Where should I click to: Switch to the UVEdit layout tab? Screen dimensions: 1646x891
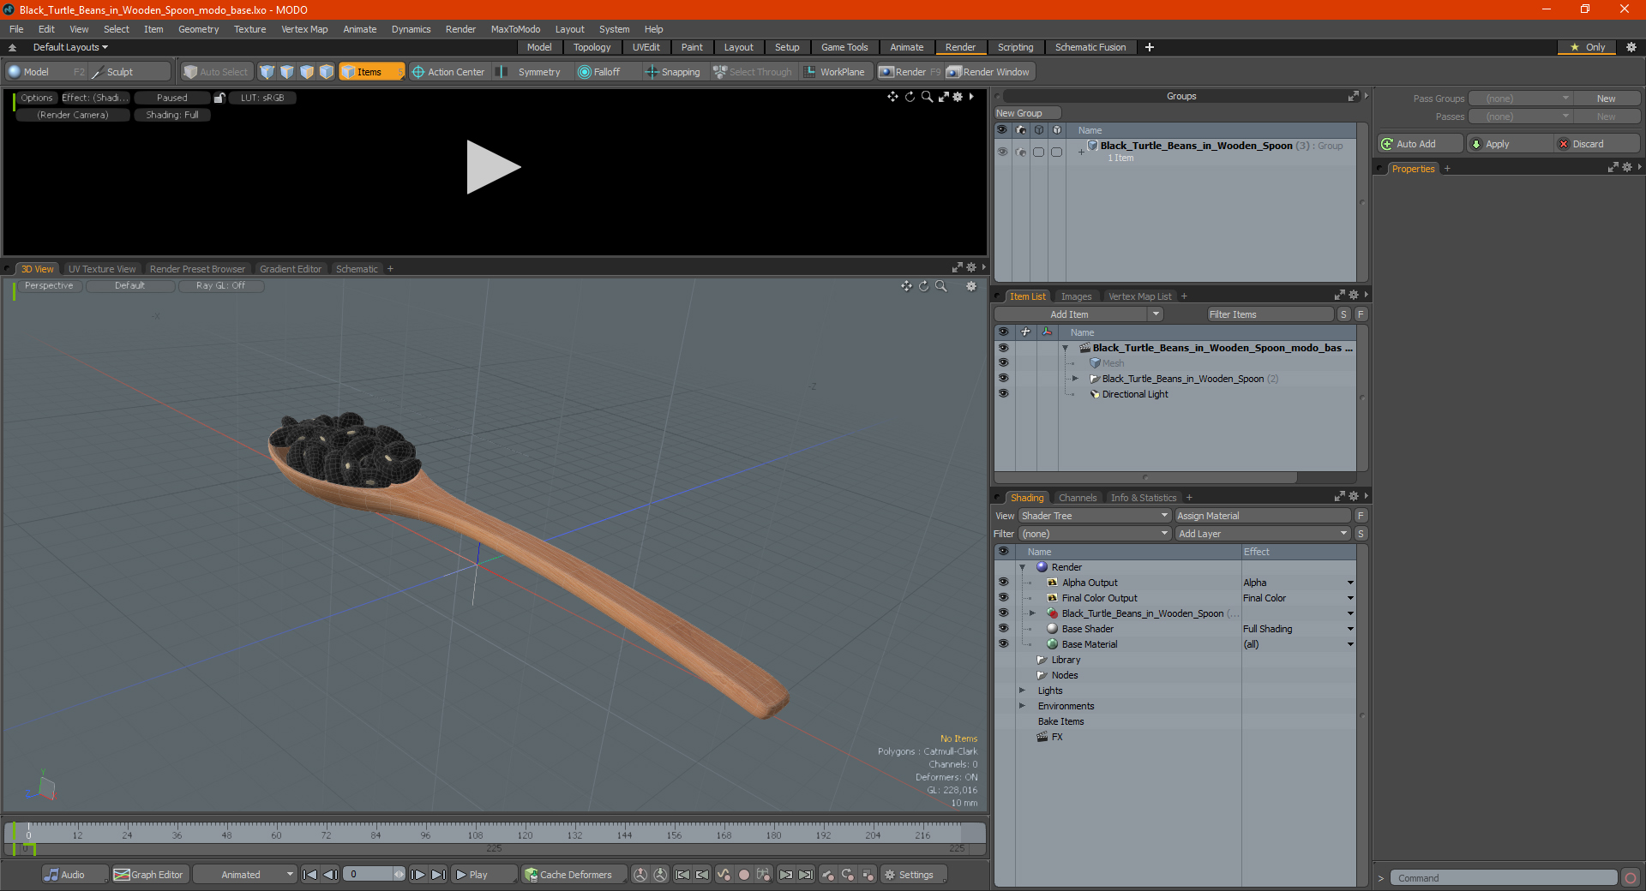tap(646, 47)
